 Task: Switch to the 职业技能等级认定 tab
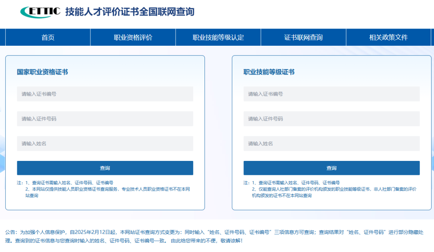point(218,37)
